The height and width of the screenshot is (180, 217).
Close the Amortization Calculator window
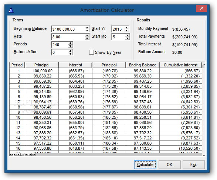[201, 8]
